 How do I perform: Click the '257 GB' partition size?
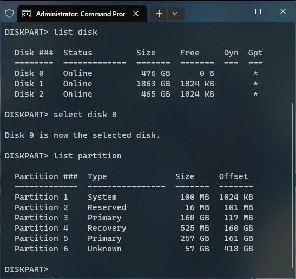click(x=195, y=238)
